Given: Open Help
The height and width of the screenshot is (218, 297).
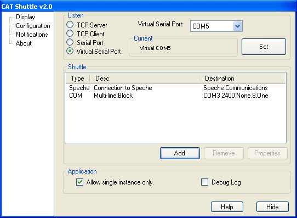Looking at the screenshot, I should (x=227, y=207).
